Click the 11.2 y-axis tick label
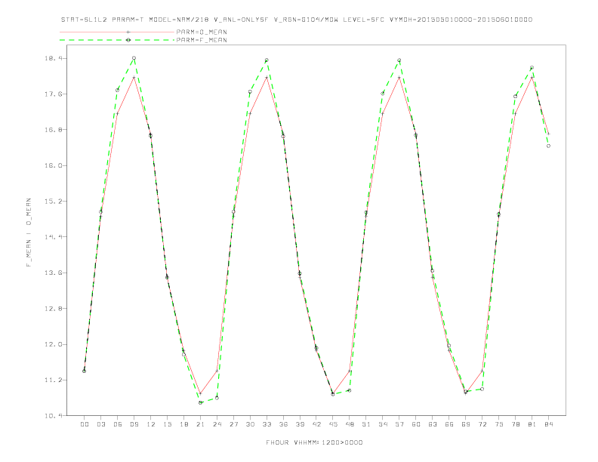Viewport: 598px width, 462px height. [x=54, y=380]
